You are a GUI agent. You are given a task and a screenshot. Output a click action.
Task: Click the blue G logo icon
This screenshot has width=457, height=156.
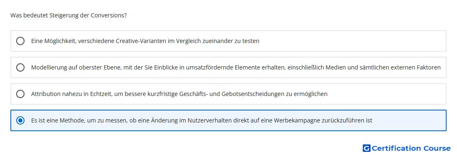point(366,149)
